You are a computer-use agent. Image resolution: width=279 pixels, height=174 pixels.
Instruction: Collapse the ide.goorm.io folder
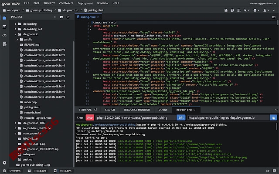pyautogui.click(x=16, y=34)
